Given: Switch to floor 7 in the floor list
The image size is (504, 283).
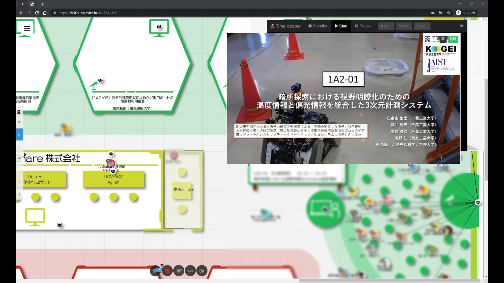Looking at the screenshot, I should click(x=19, y=122).
